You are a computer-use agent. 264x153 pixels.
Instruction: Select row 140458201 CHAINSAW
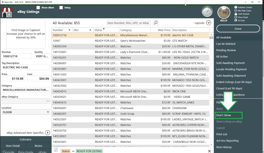tap(130, 108)
